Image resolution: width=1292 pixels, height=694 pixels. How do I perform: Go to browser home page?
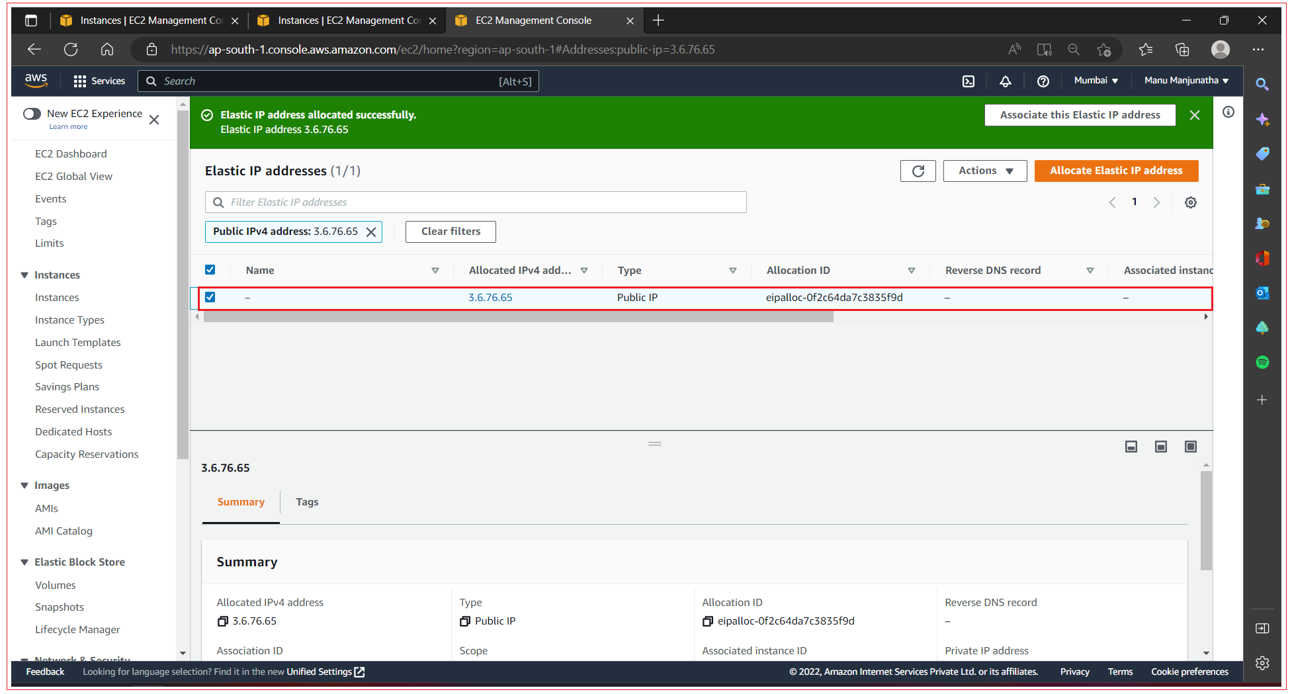click(x=107, y=50)
